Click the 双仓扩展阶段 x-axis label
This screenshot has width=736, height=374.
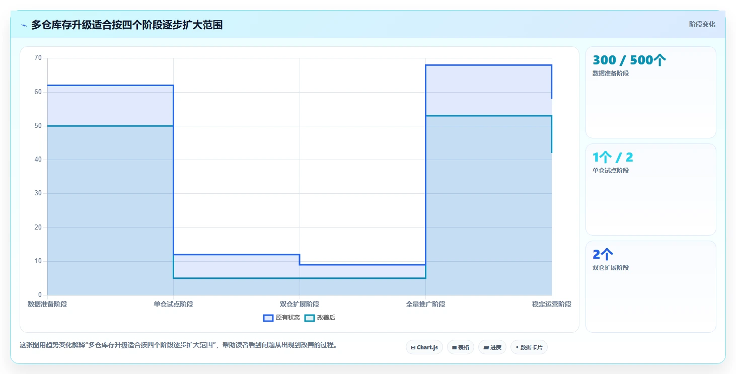click(300, 304)
